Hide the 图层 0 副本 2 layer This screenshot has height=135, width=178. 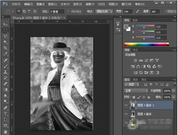[x=126, y=105]
